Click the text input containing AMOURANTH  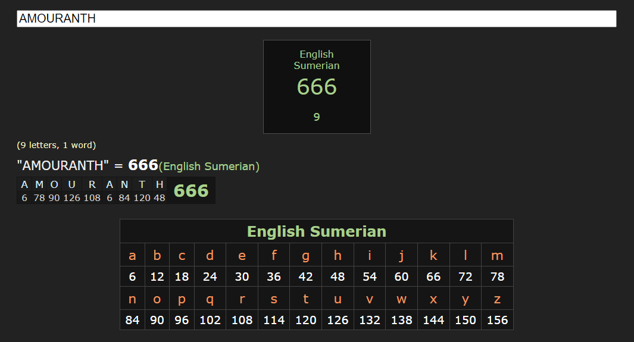pos(316,18)
